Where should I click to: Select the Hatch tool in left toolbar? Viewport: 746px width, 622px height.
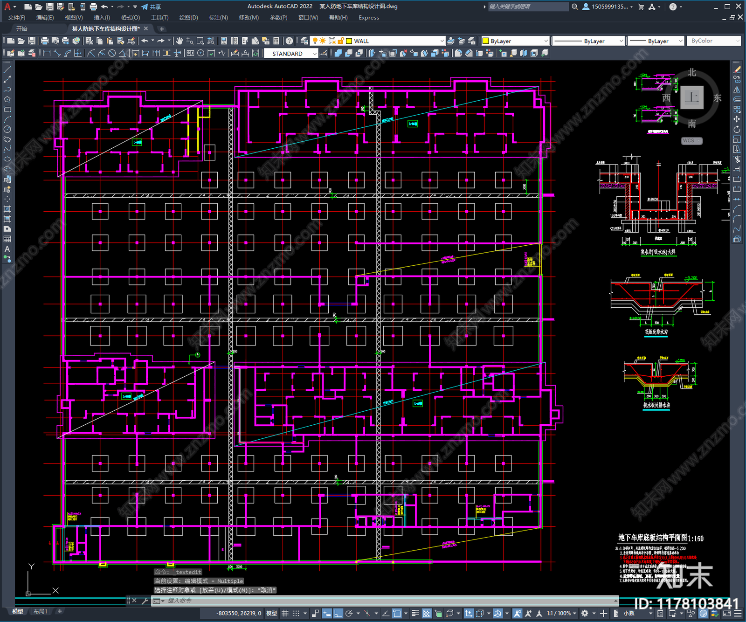(x=7, y=209)
